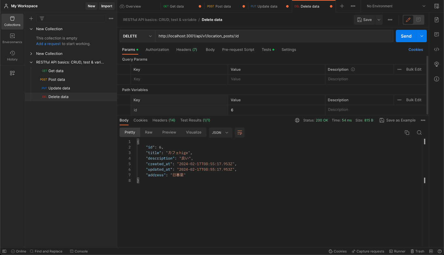
Task: Open Send button dropdown arrow
Action: click(422, 36)
